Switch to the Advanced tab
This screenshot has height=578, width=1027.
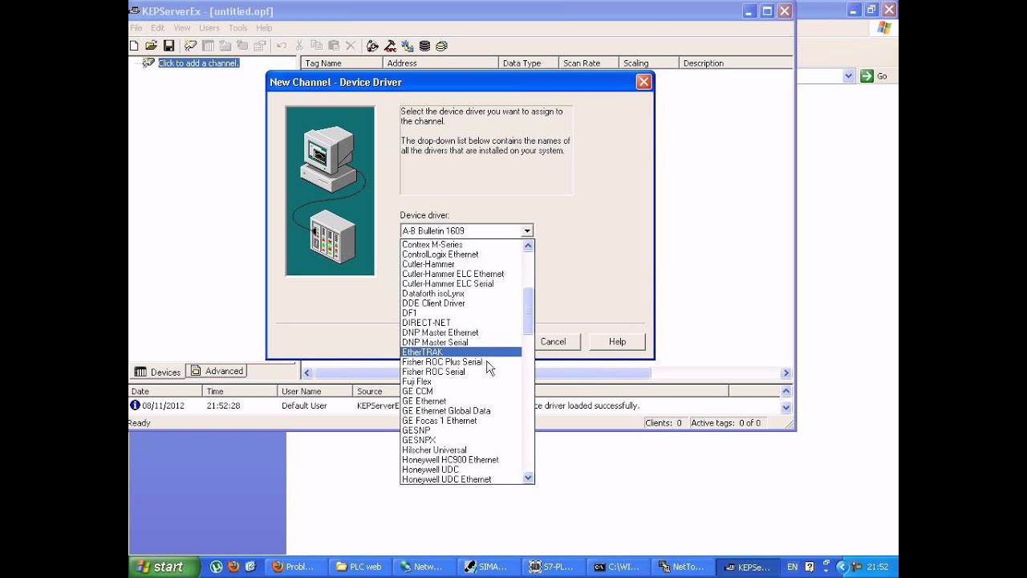(217, 371)
